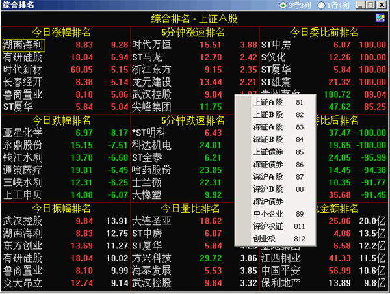Select the 永鼎股份 stock row

(66, 146)
